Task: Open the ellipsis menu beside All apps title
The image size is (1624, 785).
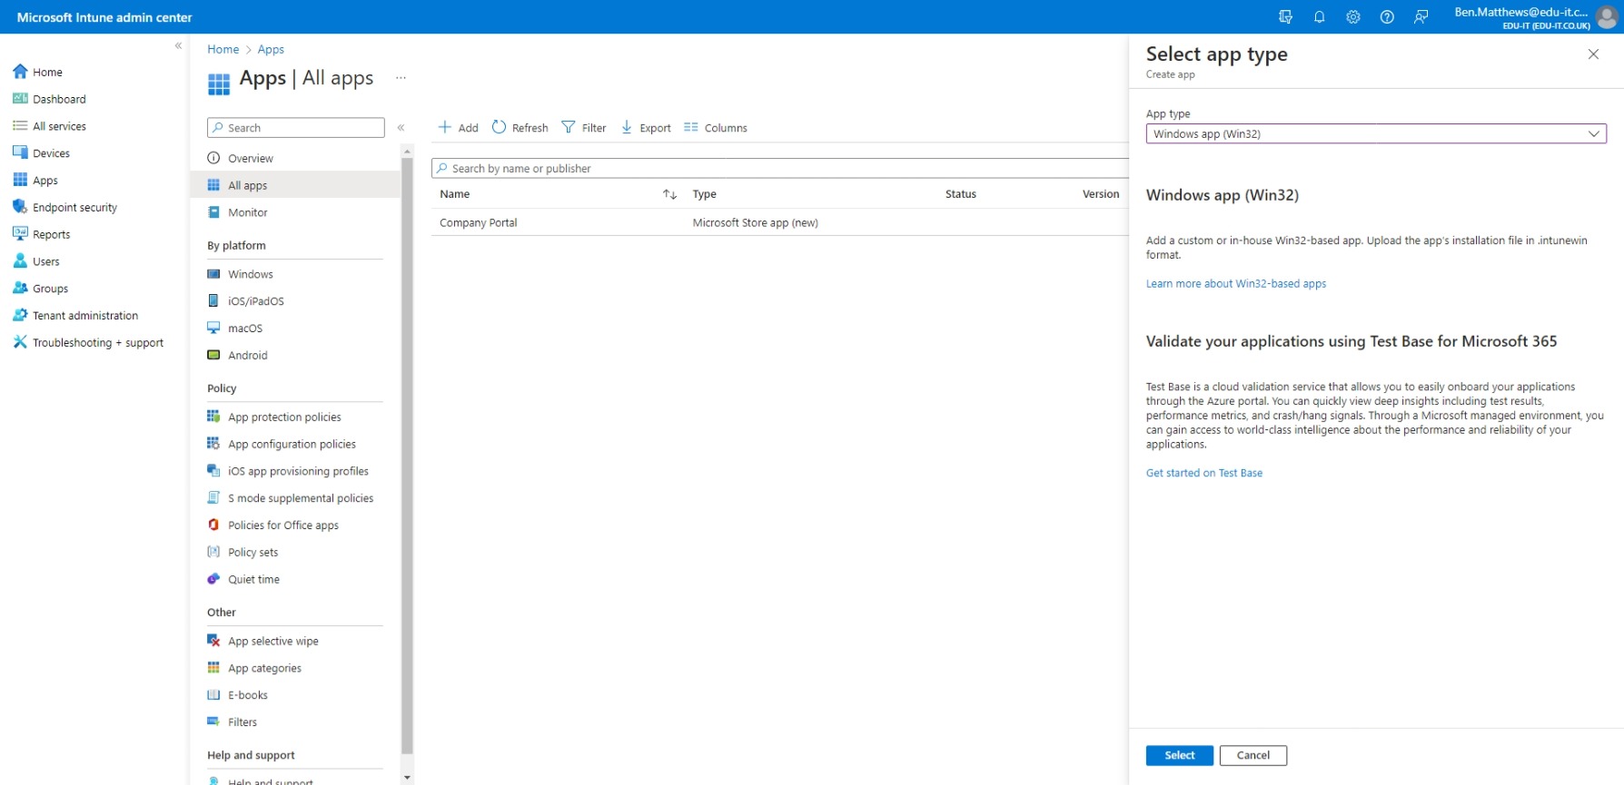Action: (x=401, y=78)
